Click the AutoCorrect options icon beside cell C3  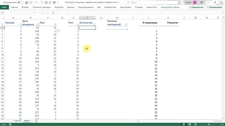[58, 31]
